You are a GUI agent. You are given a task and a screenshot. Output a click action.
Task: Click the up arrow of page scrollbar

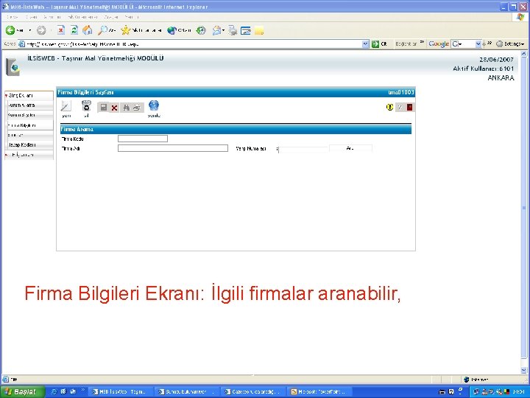524,54
